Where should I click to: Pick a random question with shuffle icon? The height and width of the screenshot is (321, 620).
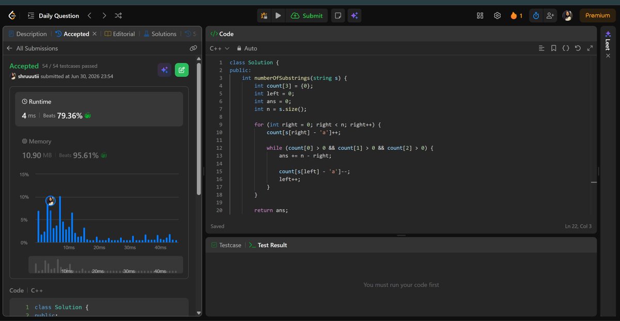118,15
